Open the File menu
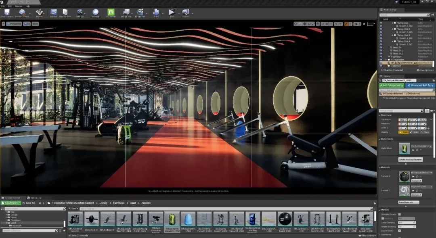The height and width of the screenshot is (238, 436). point(3,6)
